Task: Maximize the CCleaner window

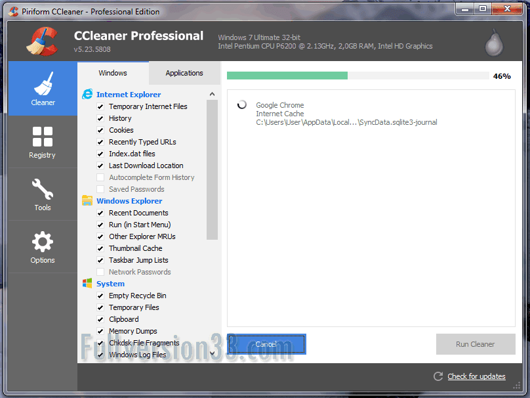Action: (x=483, y=9)
